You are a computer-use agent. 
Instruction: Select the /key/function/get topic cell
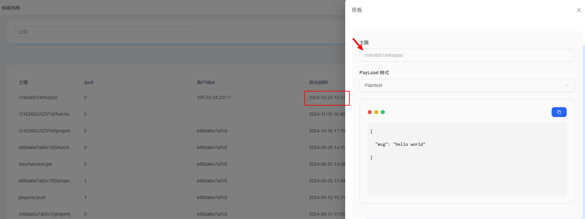[35, 164]
